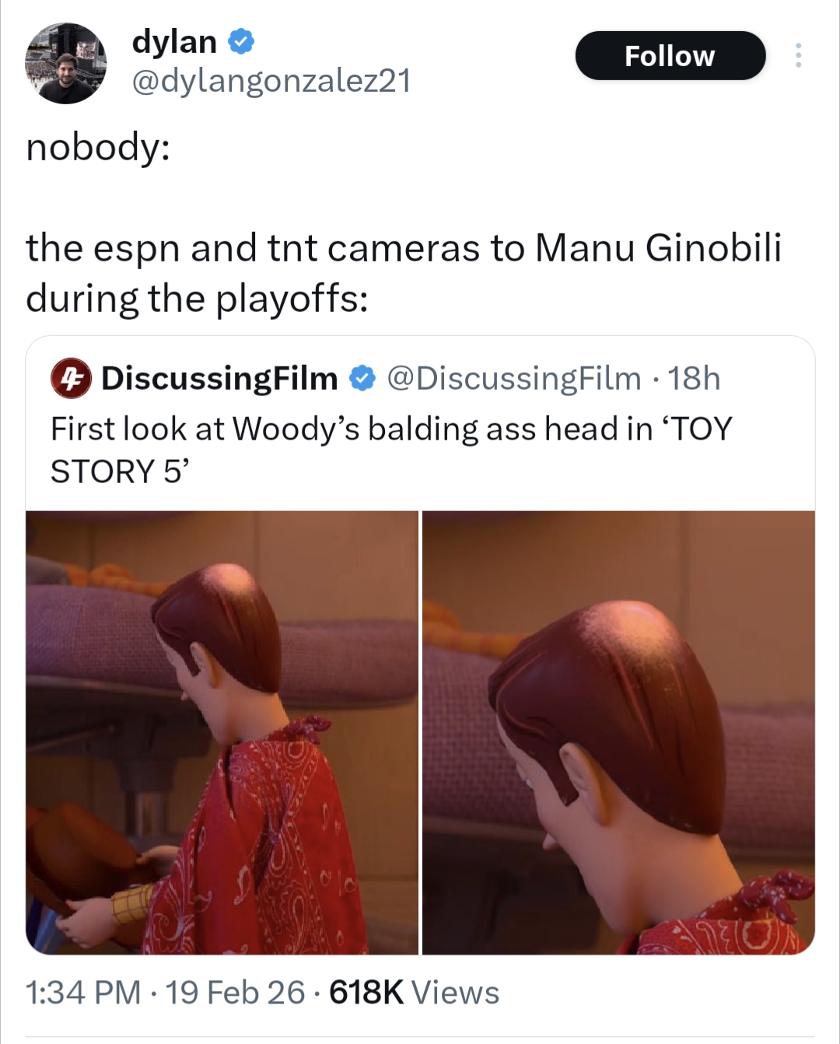
Task: Click DiscussingFilm's verified badge
Action: pos(362,379)
